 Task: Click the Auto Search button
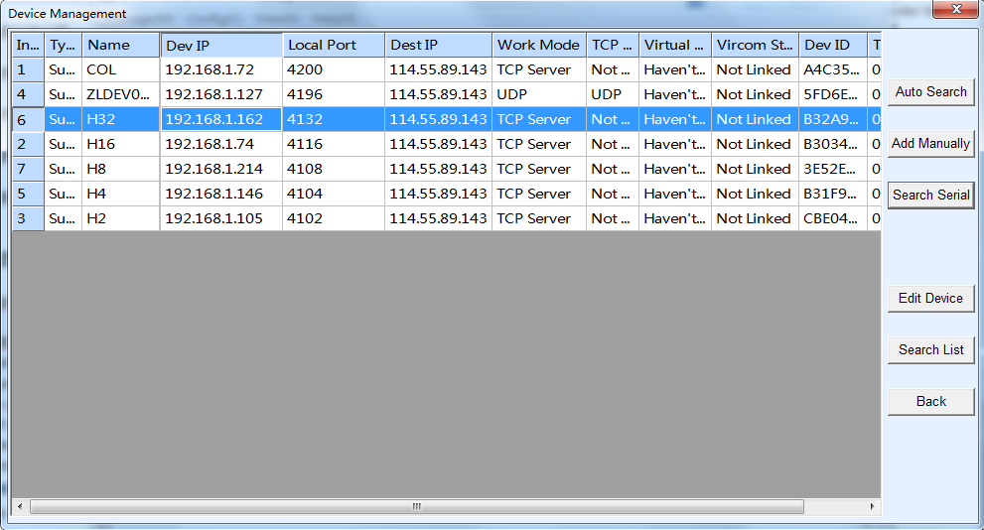930,92
